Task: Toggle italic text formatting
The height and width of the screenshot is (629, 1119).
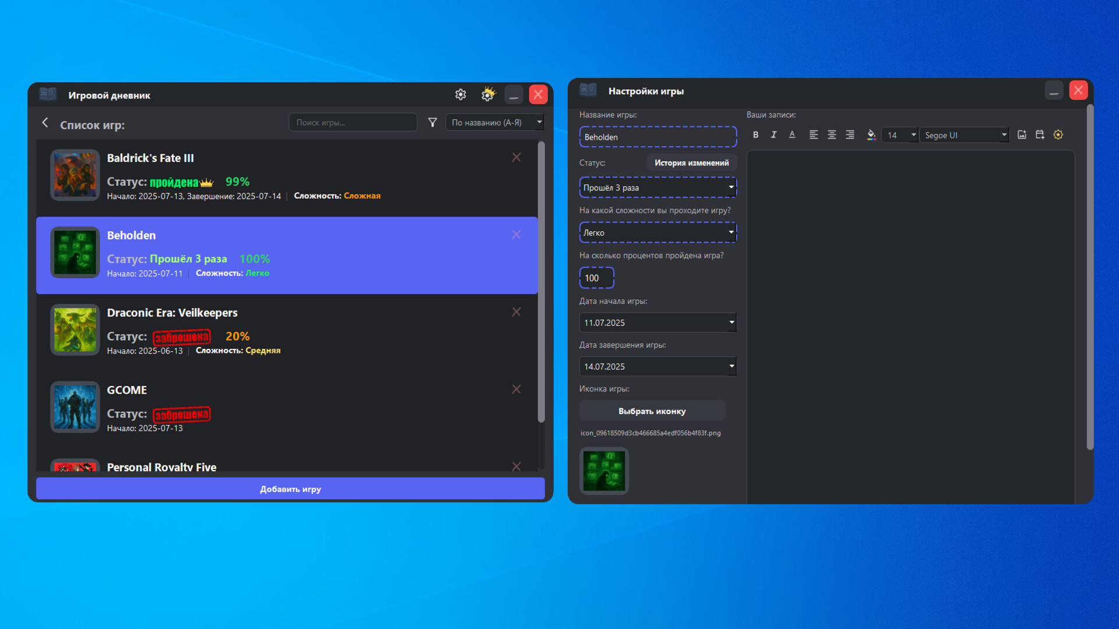Action: 773,135
